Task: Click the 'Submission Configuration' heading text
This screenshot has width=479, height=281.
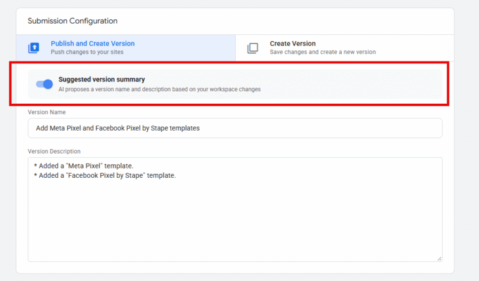Action: click(x=73, y=21)
